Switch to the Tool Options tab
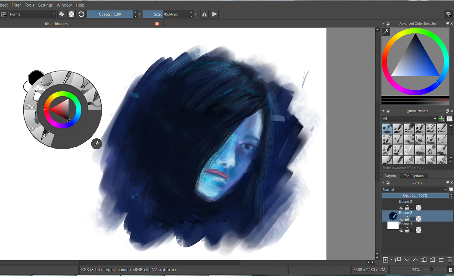 414,176
